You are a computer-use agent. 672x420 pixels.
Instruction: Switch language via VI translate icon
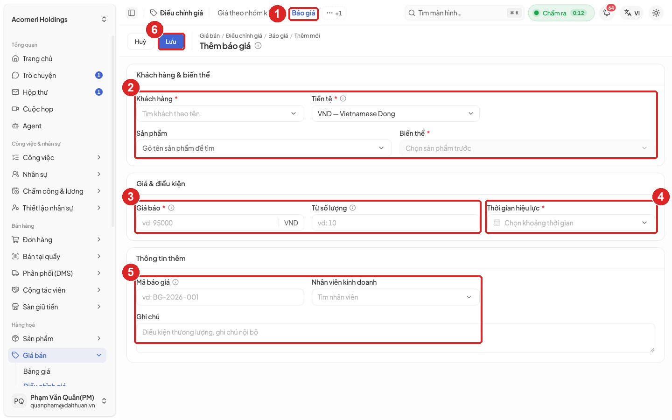[x=632, y=13]
